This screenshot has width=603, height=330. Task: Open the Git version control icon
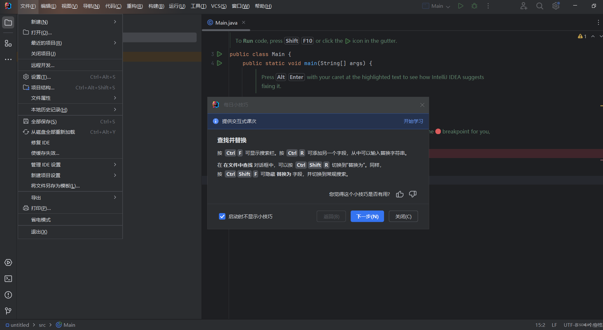pyautogui.click(x=8, y=311)
